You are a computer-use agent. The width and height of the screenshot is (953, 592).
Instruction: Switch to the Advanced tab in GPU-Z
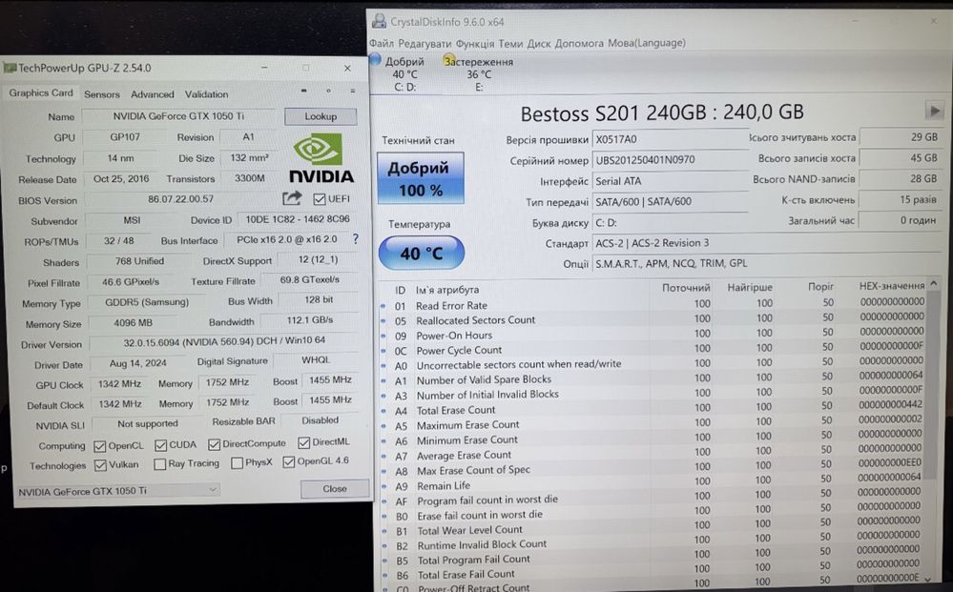pyautogui.click(x=152, y=94)
